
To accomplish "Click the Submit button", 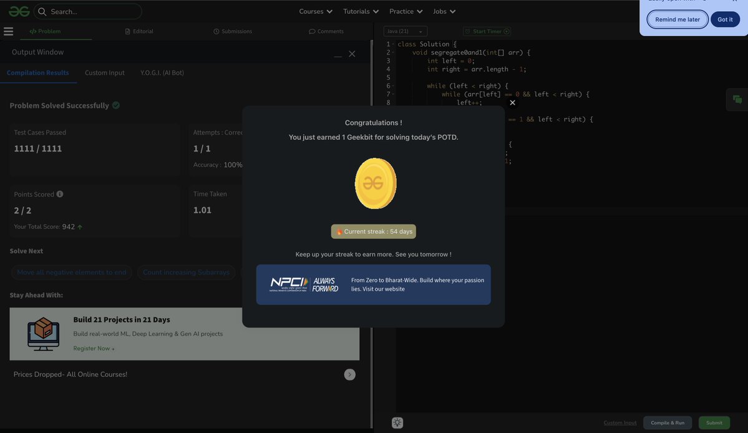I will [714, 423].
